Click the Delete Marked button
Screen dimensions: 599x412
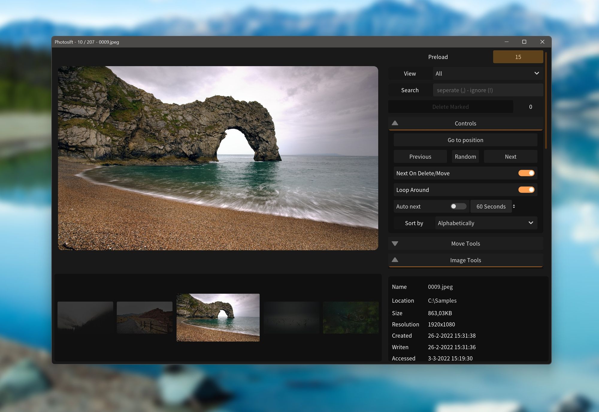(450, 107)
